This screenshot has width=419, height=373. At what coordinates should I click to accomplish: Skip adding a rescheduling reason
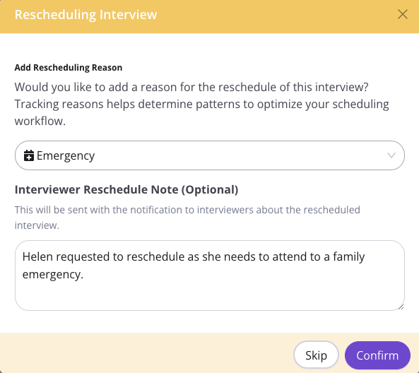click(x=316, y=355)
